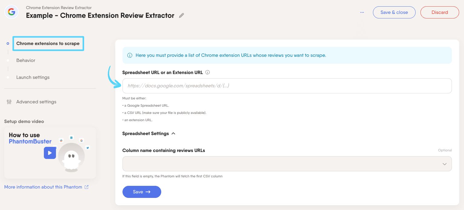The height and width of the screenshot is (210, 464).
Task: Select Chrome extensions to scrape step
Action: (48, 44)
